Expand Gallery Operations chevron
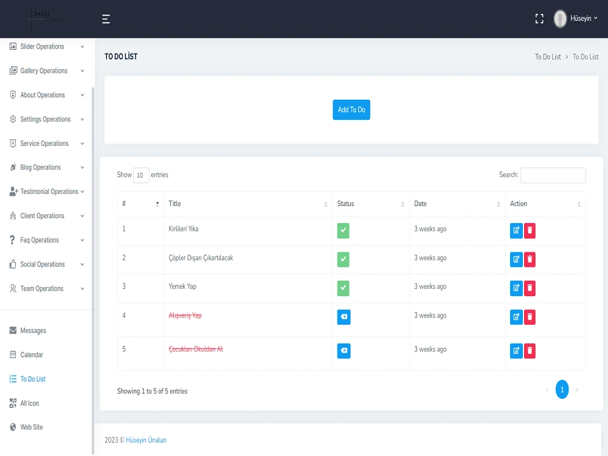This screenshot has height=456, width=608. pos(82,71)
